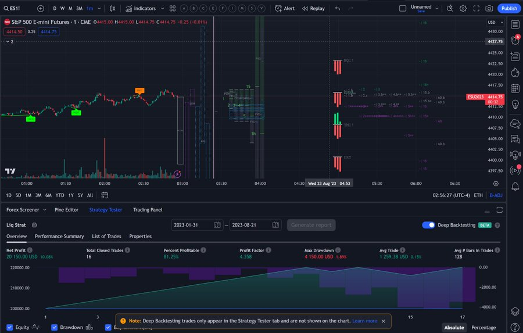This screenshot has height=333, width=523.
Task: Expand the Forex Screener dropdown arrow
Action: coord(45,210)
